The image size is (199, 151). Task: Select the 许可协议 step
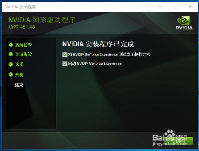pos(23,54)
